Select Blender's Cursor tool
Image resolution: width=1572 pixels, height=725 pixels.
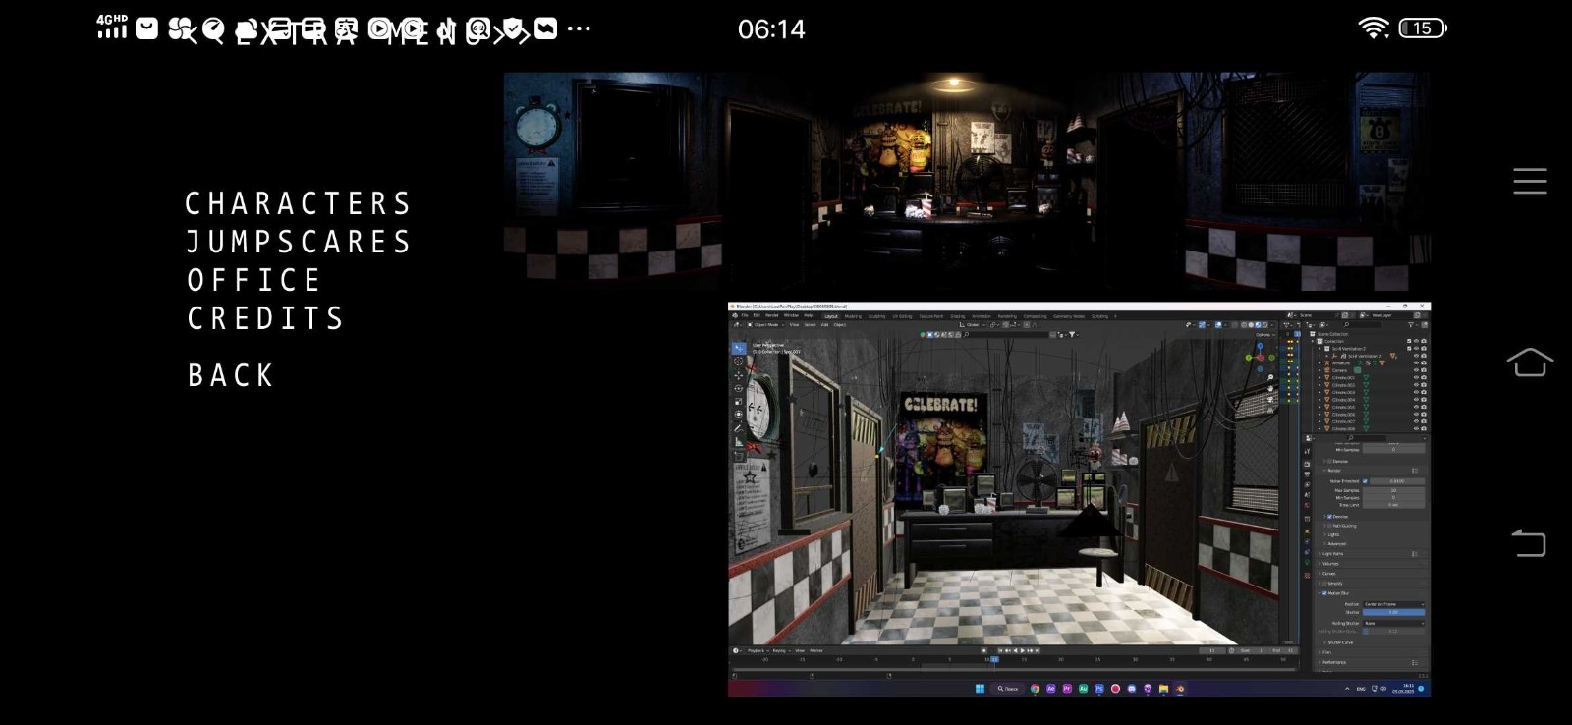pyautogui.click(x=739, y=362)
